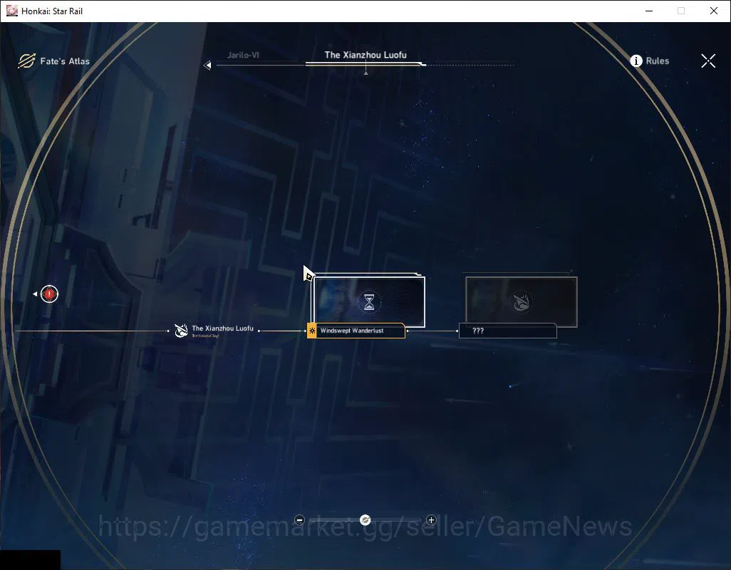The height and width of the screenshot is (570, 731).
Task: Click the zoom slider handle
Action: 365,519
